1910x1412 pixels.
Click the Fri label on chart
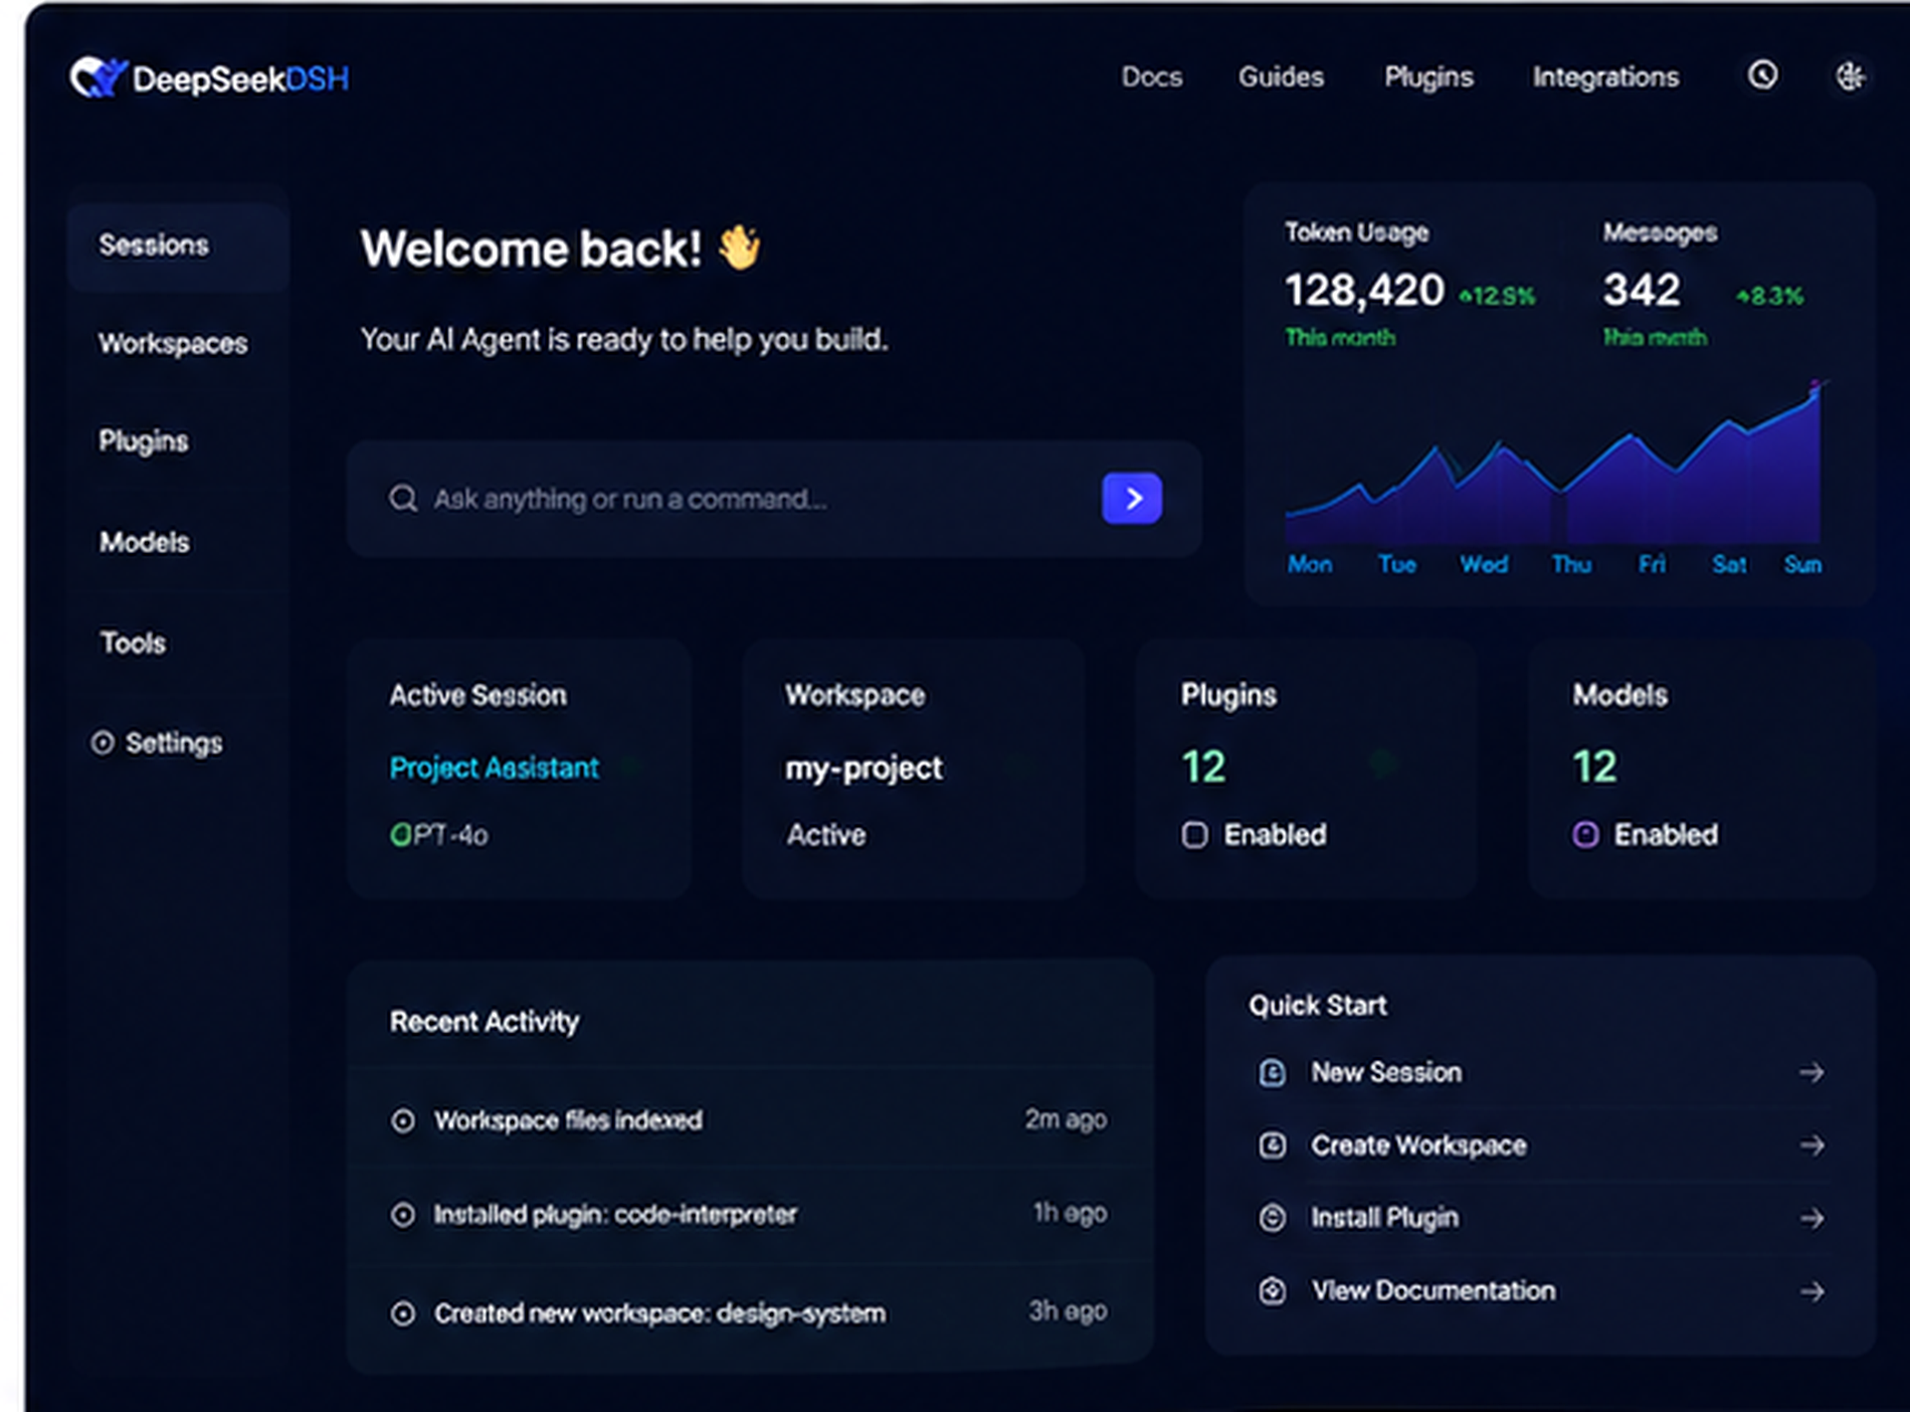pos(1651,565)
